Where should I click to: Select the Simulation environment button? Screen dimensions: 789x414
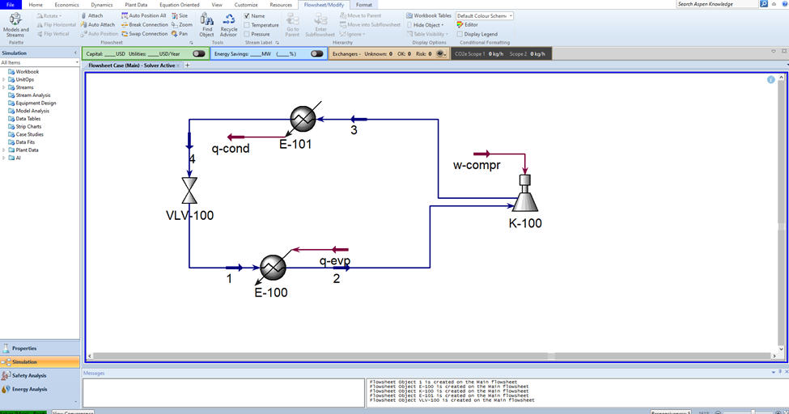coord(40,361)
